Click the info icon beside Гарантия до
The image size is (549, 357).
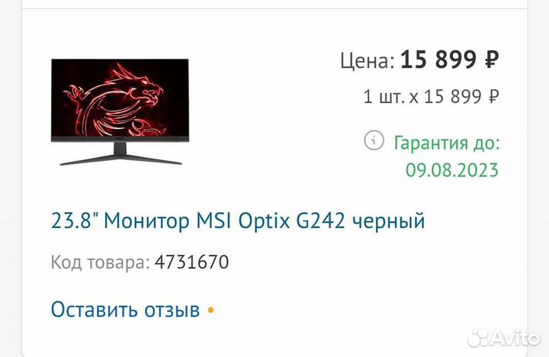[x=374, y=140]
